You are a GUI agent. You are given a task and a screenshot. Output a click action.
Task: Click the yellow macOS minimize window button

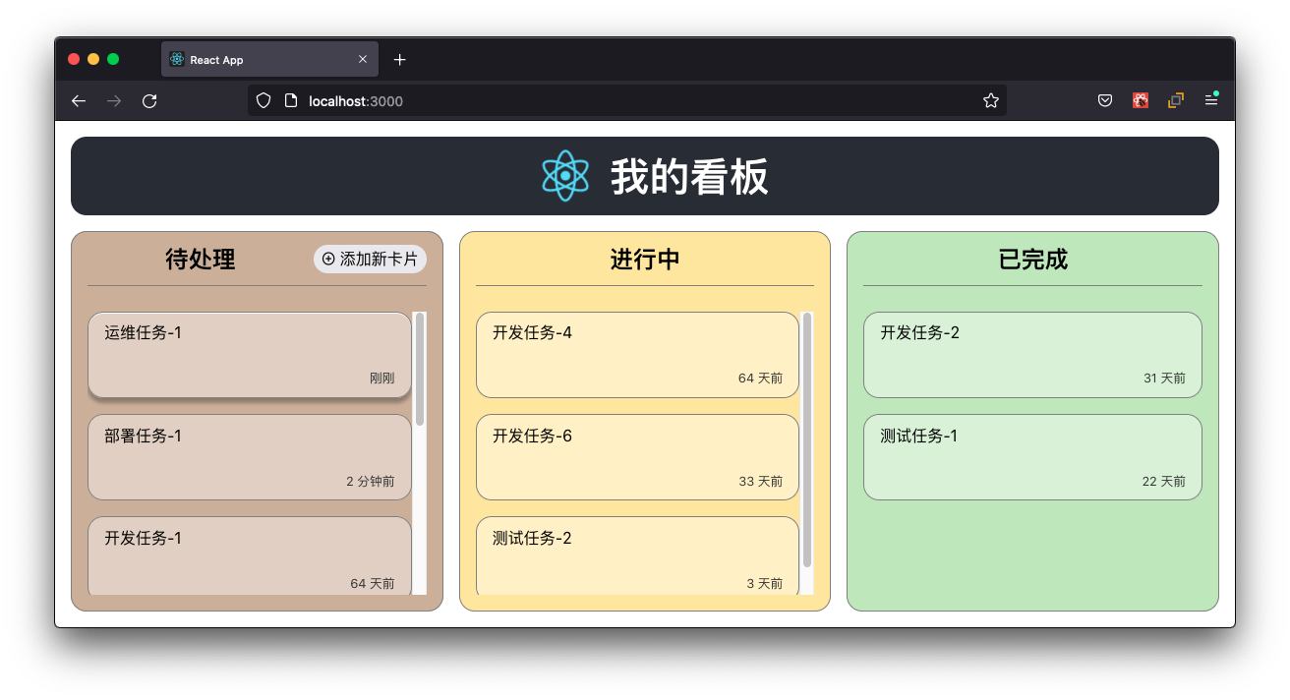point(93,59)
